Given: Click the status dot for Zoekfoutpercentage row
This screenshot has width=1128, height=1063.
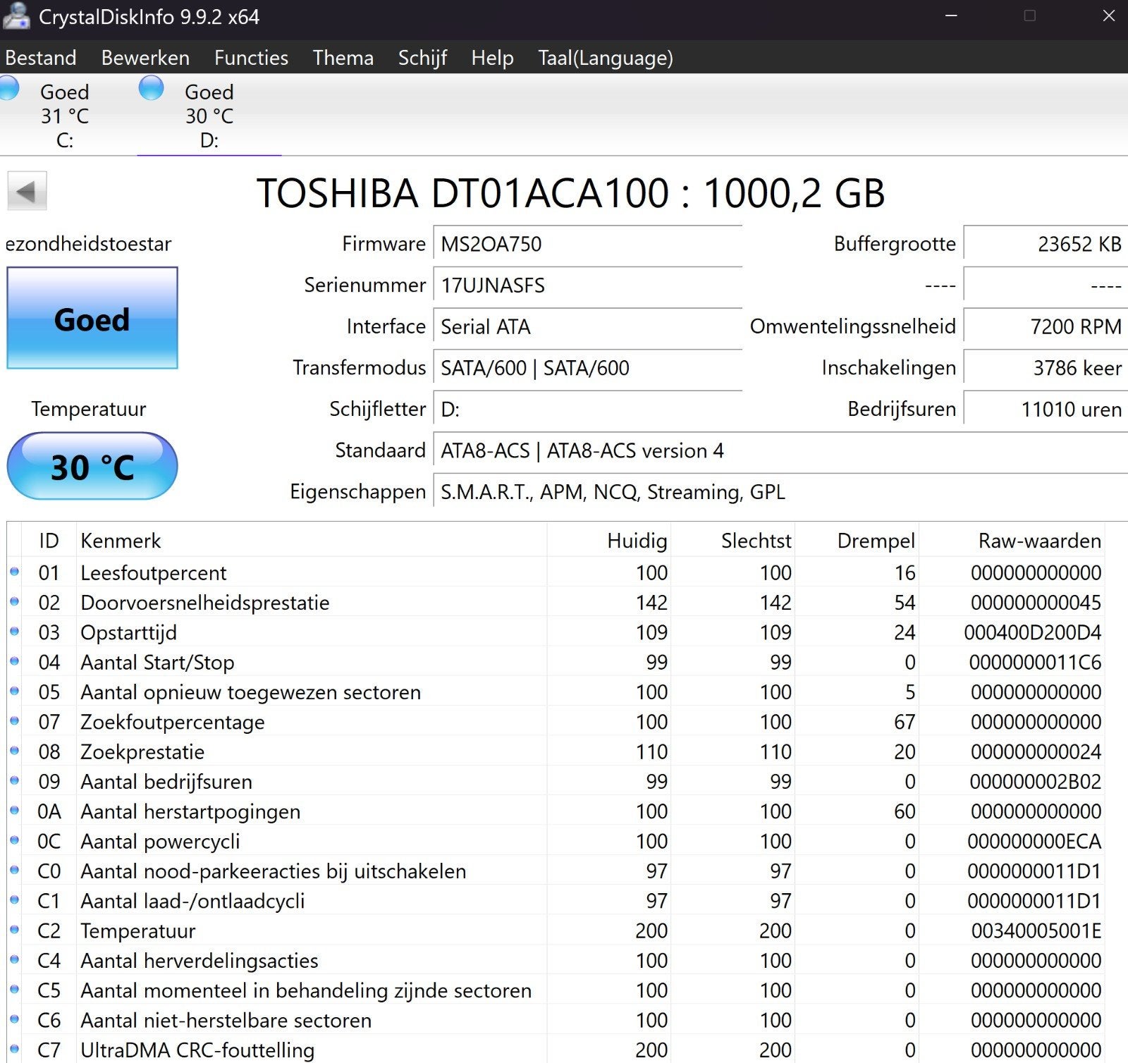Looking at the screenshot, I should [x=14, y=721].
